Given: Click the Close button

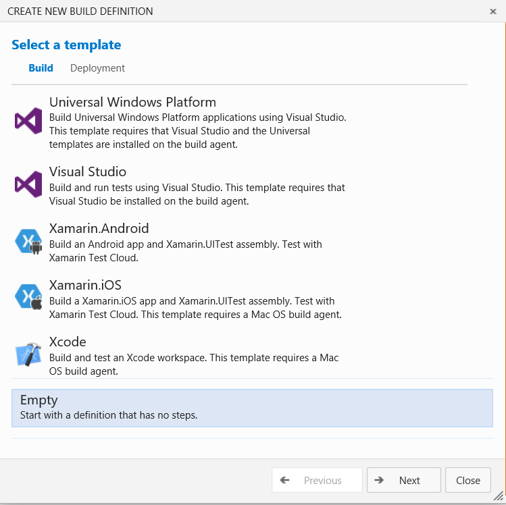Looking at the screenshot, I should point(468,480).
